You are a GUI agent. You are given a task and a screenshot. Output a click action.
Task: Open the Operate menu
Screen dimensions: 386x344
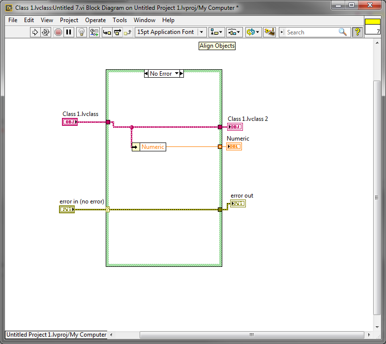click(x=95, y=20)
